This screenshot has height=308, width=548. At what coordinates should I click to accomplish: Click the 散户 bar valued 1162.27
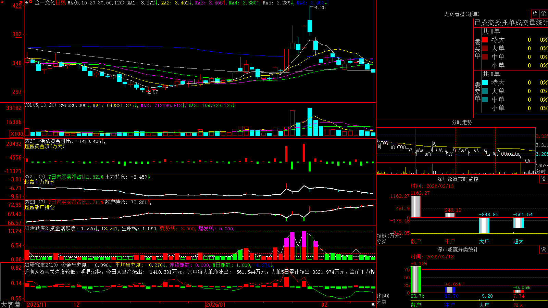415,206
